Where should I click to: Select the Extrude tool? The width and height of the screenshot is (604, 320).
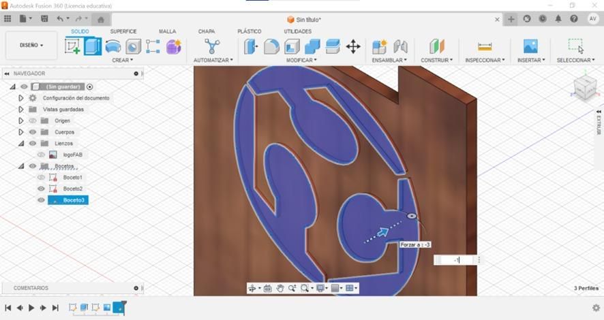93,46
